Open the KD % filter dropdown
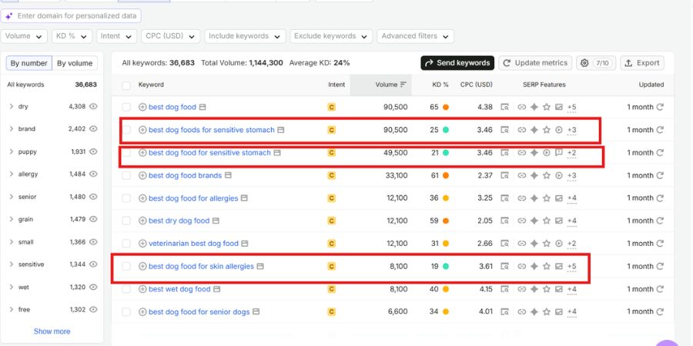 pyautogui.click(x=72, y=36)
